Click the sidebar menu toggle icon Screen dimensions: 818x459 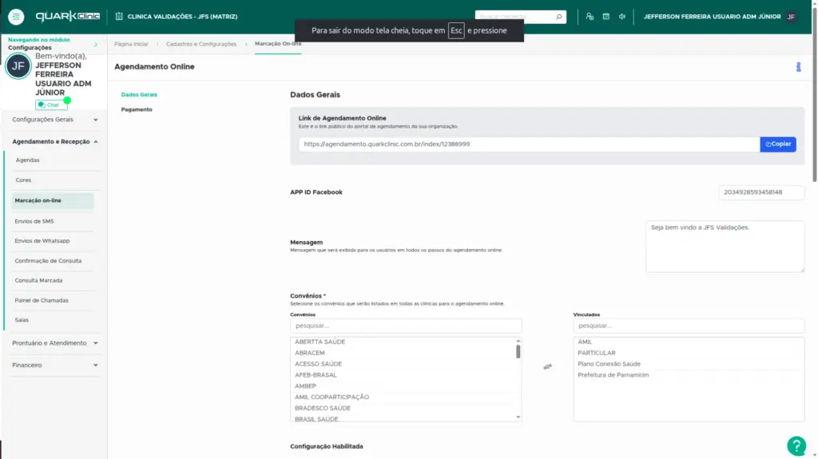coord(18,17)
